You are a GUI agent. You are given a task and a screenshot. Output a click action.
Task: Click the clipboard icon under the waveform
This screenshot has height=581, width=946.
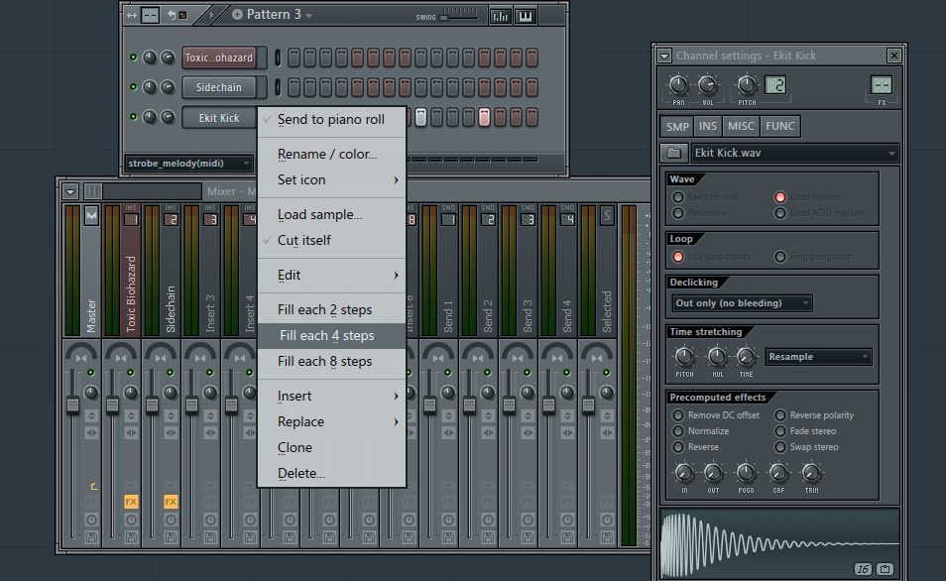click(885, 569)
